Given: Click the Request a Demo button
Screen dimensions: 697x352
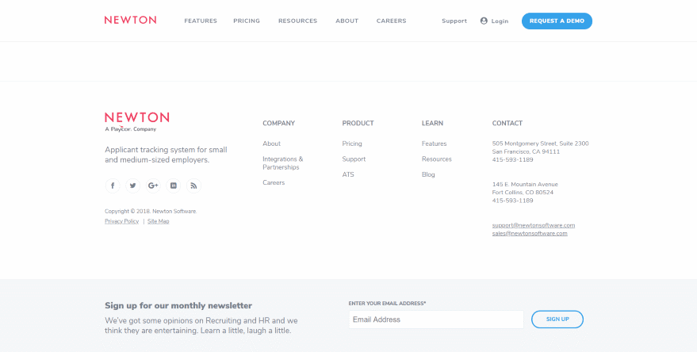Looking at the screenshot, I should (x=557, y=21).
